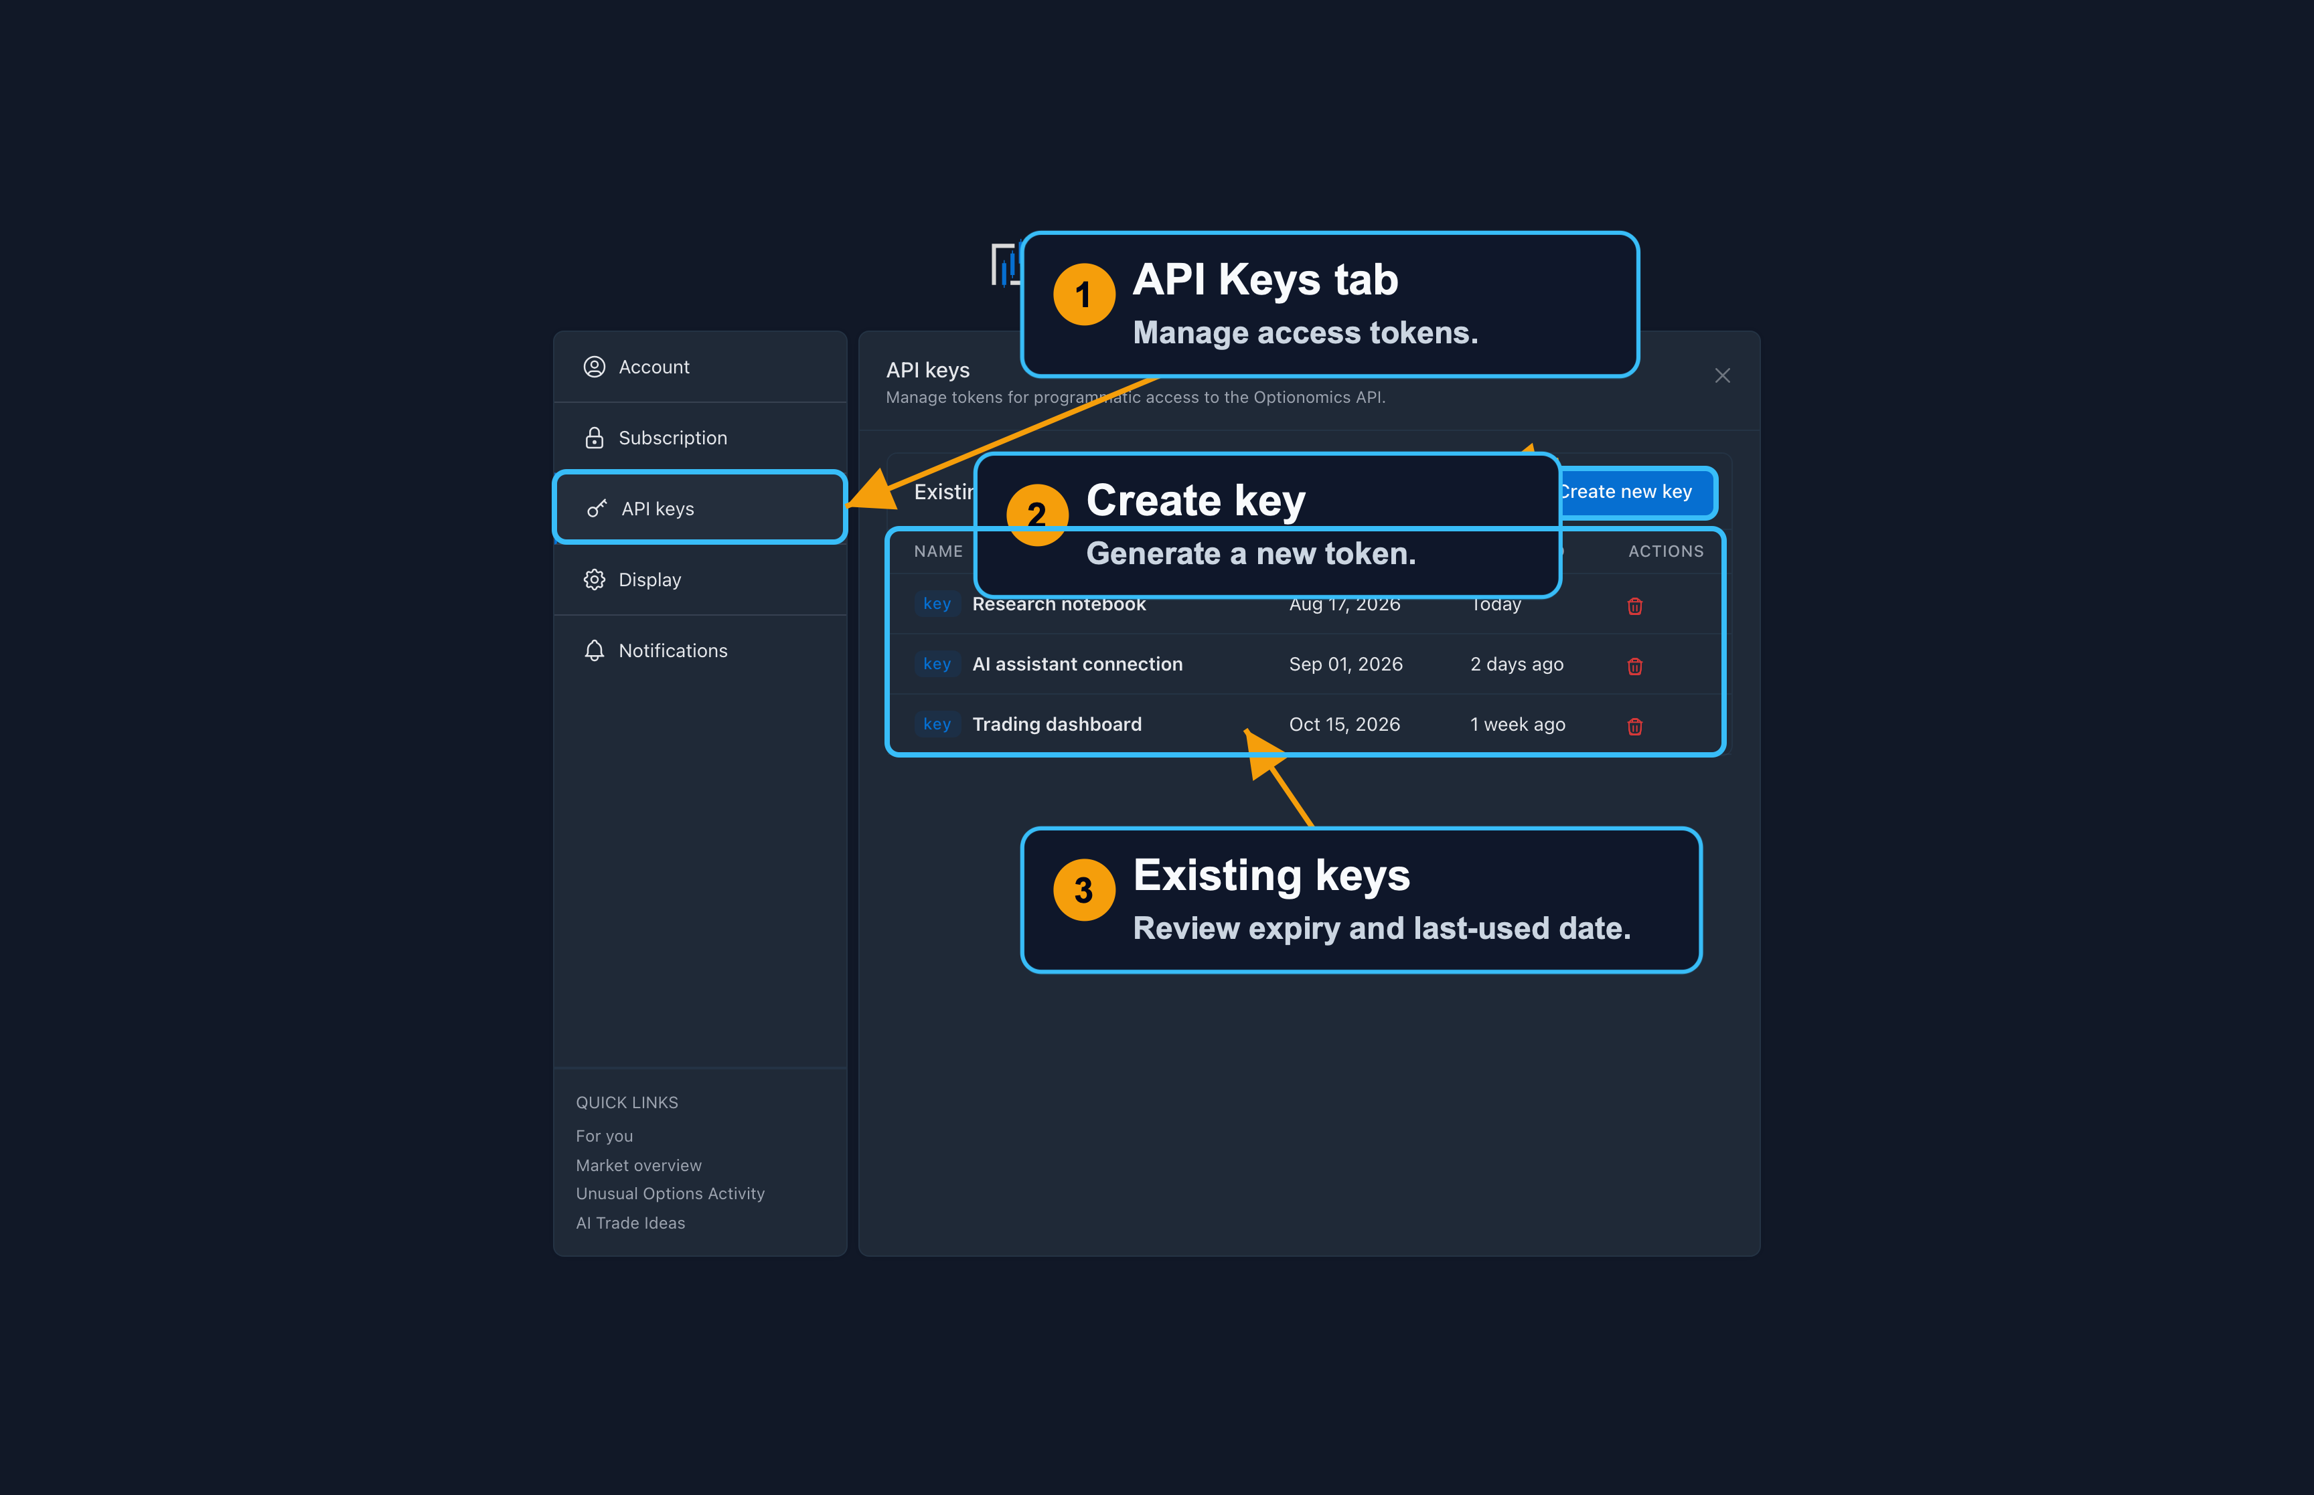Viewport: 2314px width, 1495px height.
Task: Click the Sep 01, 2026 expiry date
Action: tap(1345, 664)
